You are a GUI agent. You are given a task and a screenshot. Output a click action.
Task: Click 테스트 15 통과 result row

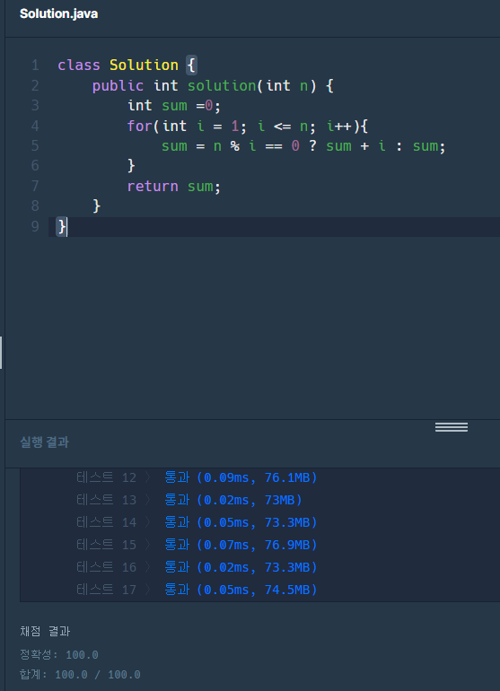click(197, 545)
